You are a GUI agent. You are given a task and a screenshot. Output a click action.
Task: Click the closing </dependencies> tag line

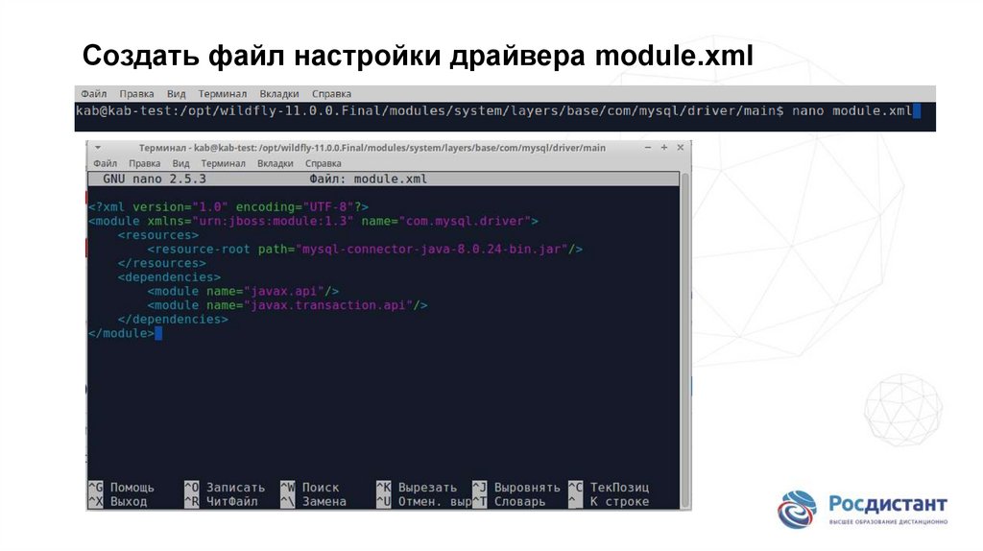coord(173,320)
